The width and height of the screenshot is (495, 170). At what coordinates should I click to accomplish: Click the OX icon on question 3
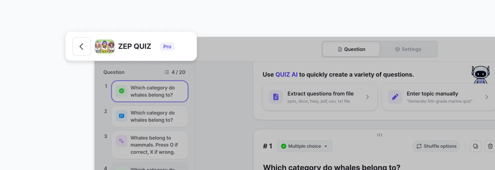[121, 141]
